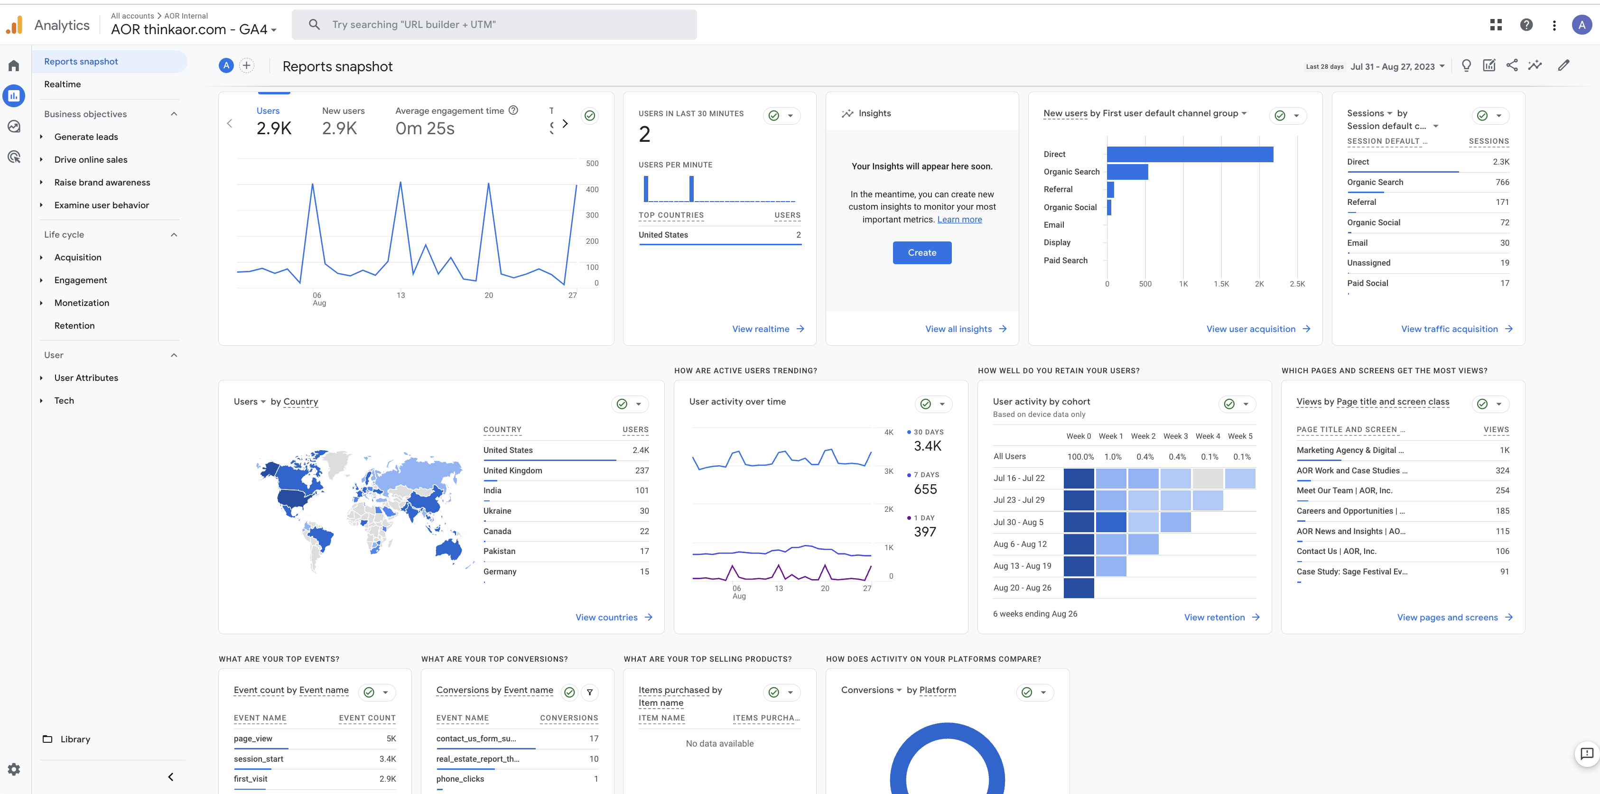The image size is (1600, 794).
Task: Follow the View retention link
Action: [1221, 617]
